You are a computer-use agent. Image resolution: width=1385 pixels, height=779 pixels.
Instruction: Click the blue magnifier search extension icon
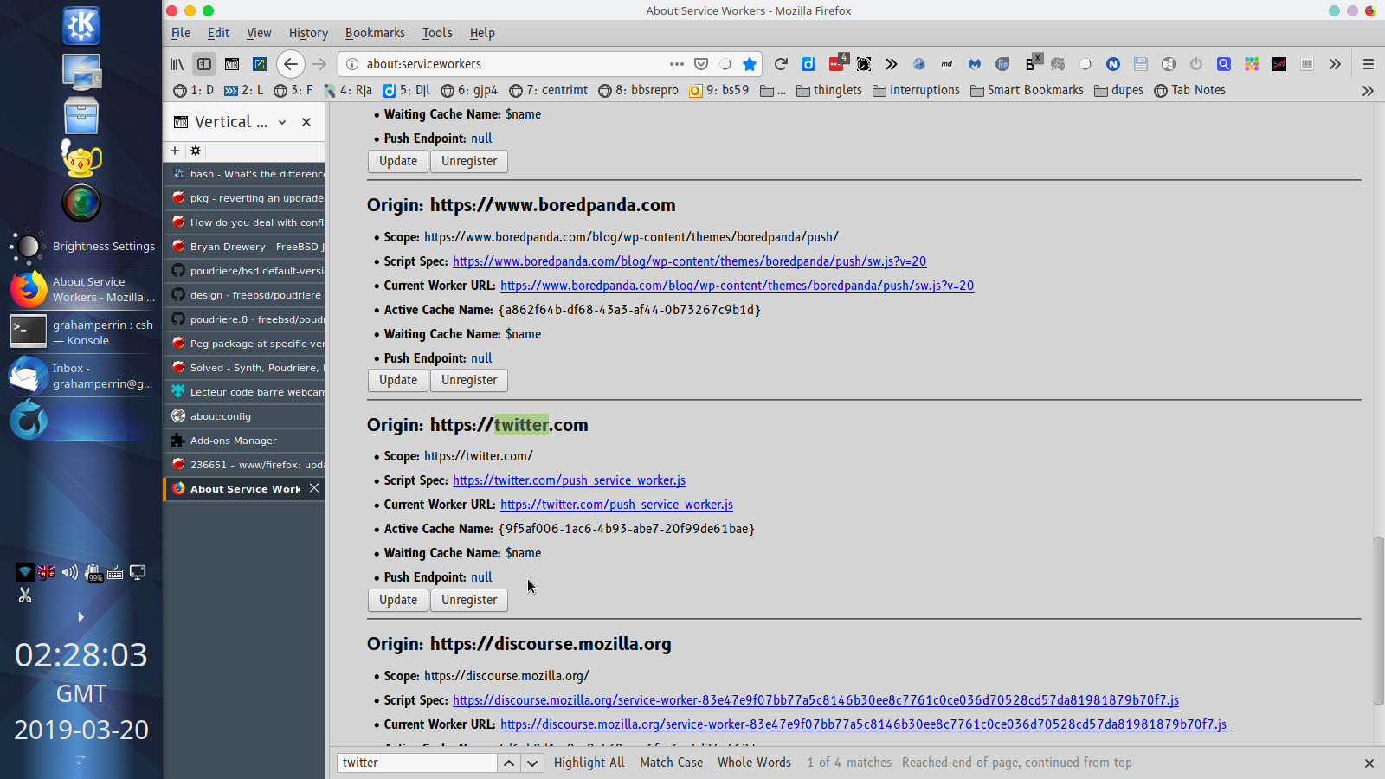1223,63
